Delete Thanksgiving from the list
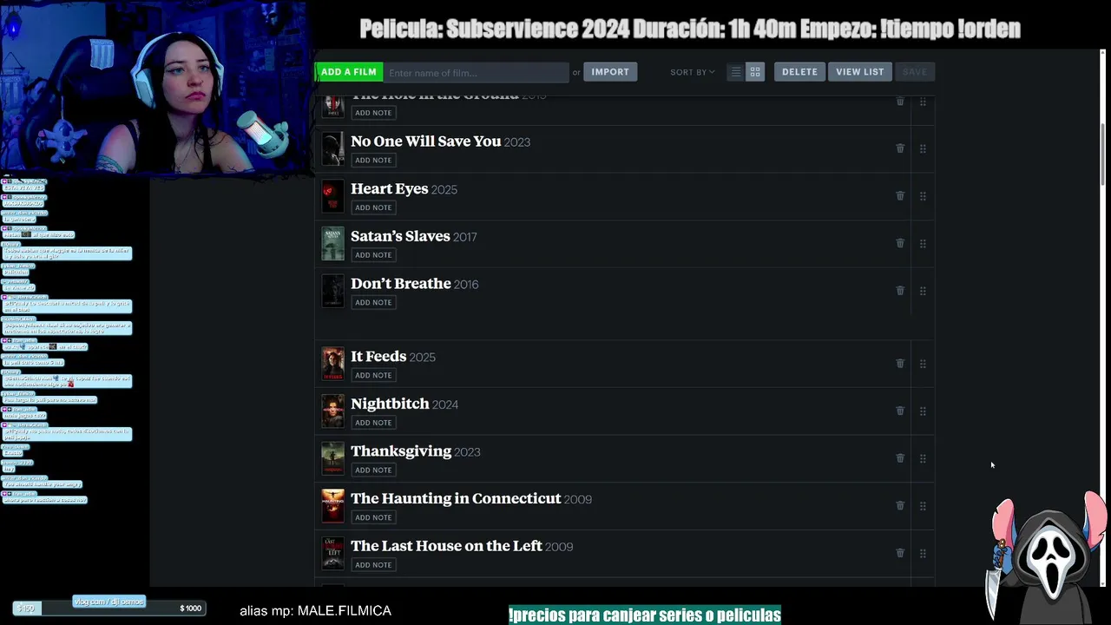1111x625 pixels. tap(900, 458)
